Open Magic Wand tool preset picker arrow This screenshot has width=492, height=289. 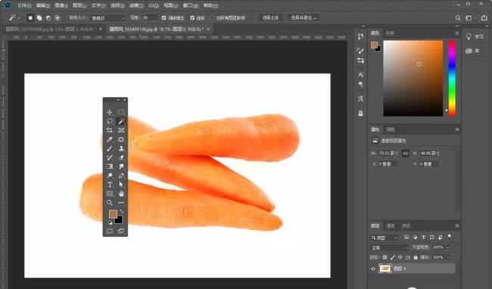click(x=20, y=18)
